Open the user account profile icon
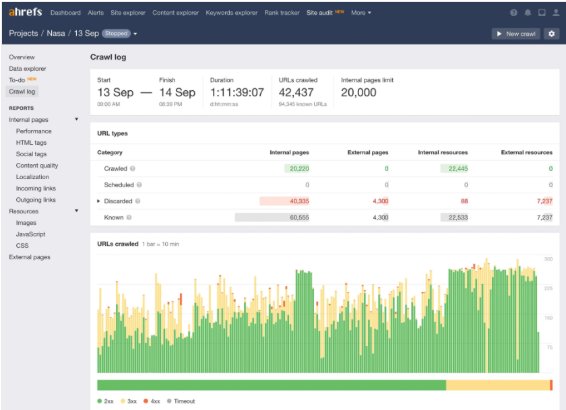 pyautogui.click(x=555, y=13)
